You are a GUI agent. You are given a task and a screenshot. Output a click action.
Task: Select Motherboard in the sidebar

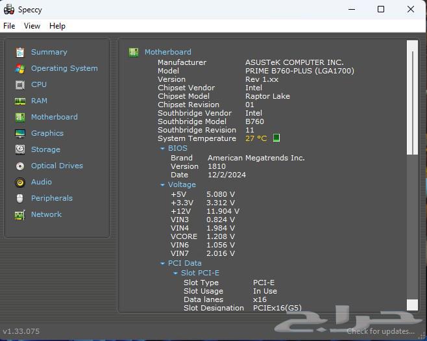(x=55, y=117)
